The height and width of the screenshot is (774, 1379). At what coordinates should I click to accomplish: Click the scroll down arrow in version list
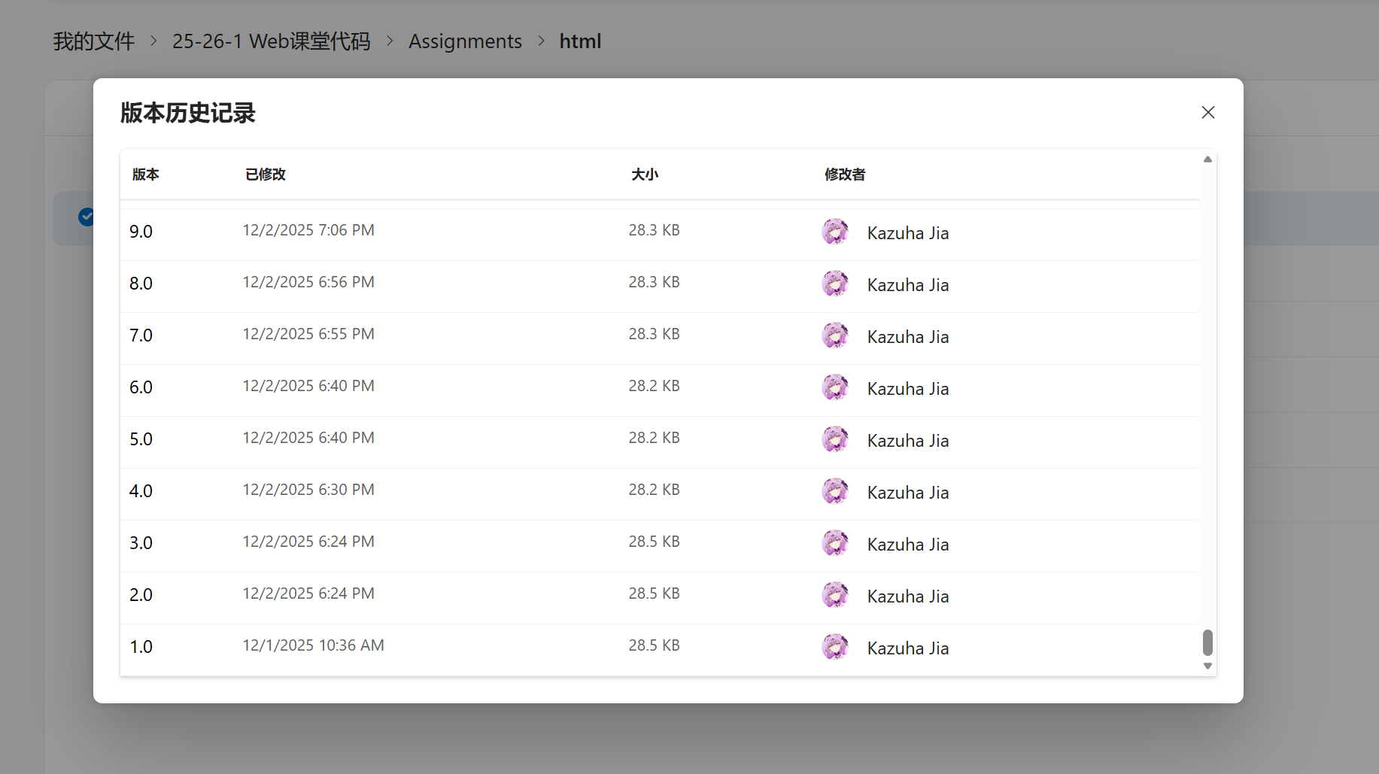pos(1207,666)
